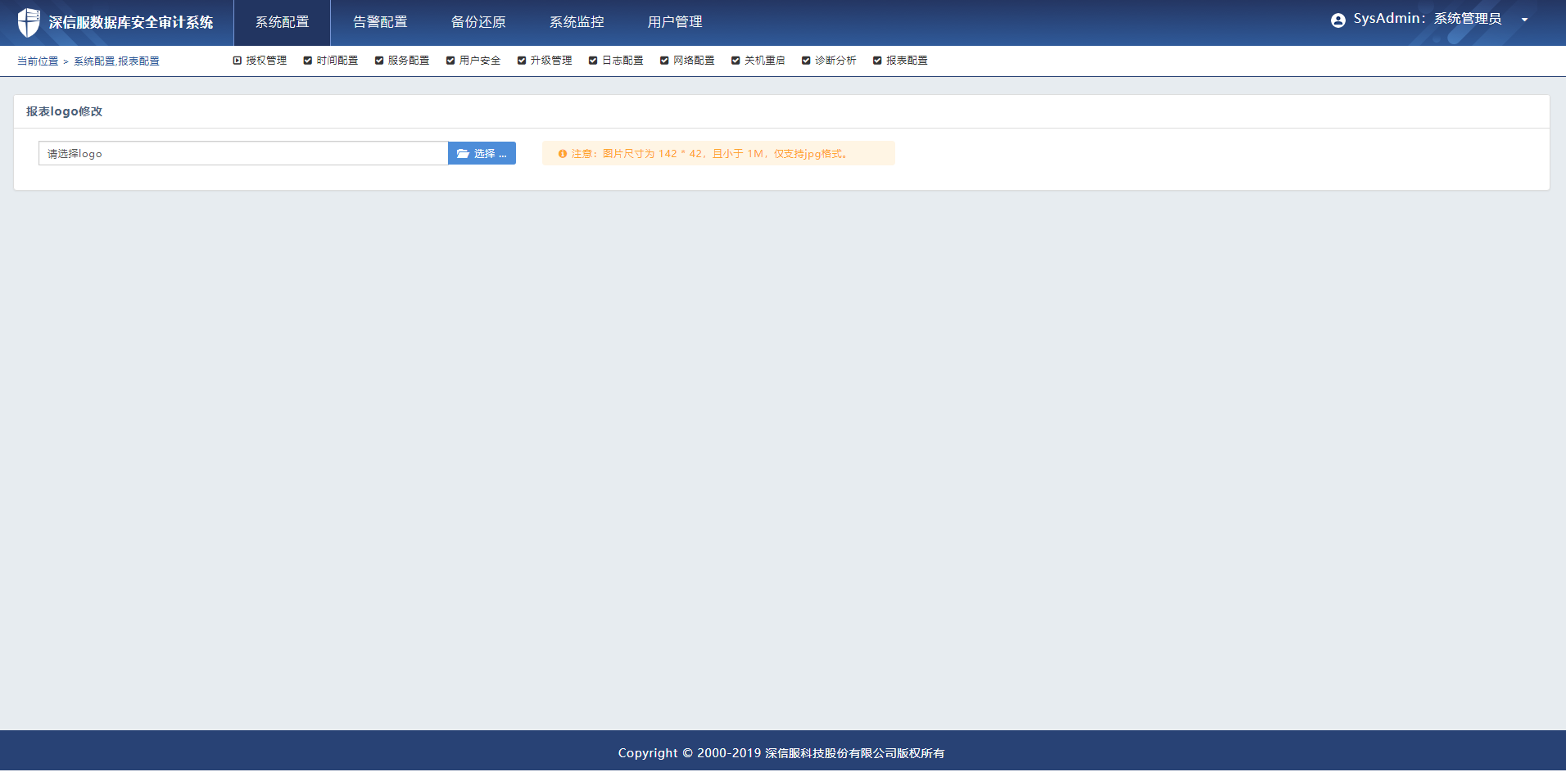
Task: Open the 网络配置 sub-menu link
Action: point(694,61)
